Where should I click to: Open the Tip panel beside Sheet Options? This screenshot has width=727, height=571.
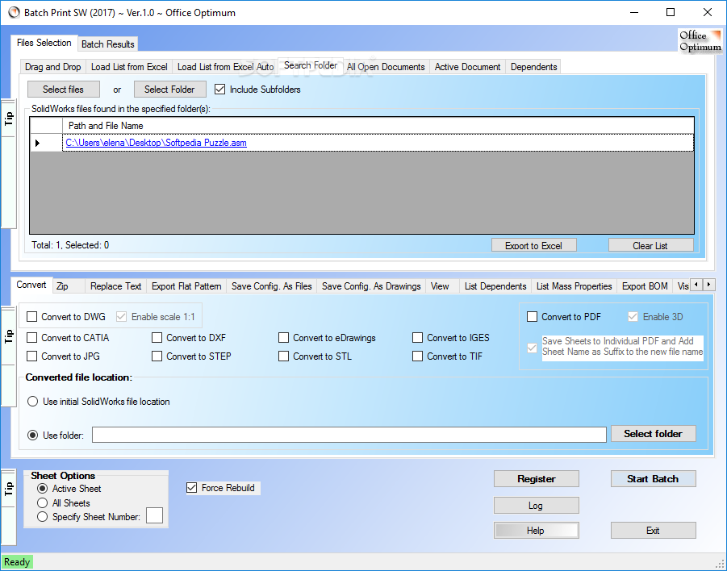8,489
